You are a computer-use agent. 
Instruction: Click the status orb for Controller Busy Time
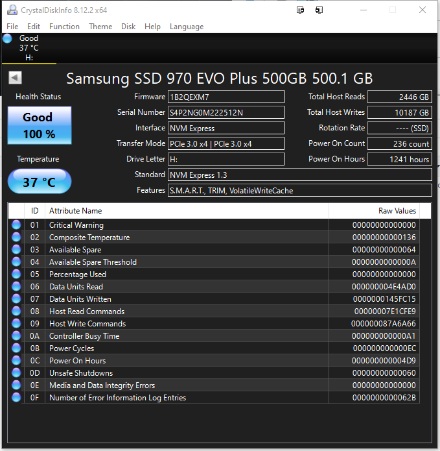pyautogui.click(x=16, y=336)
